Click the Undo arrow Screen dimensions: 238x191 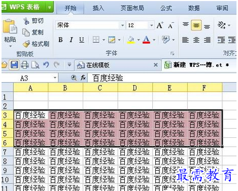46,65
